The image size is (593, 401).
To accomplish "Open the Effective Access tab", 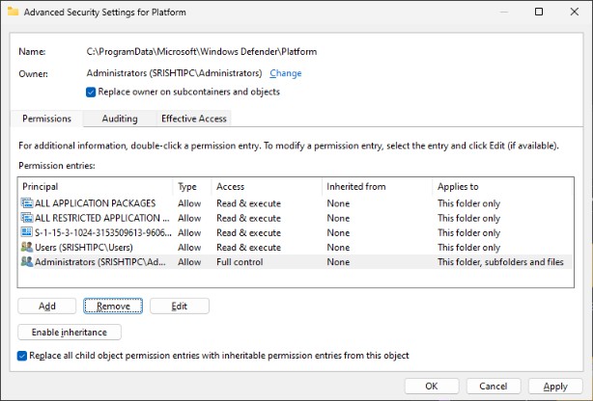I will [x=193, y=119].
